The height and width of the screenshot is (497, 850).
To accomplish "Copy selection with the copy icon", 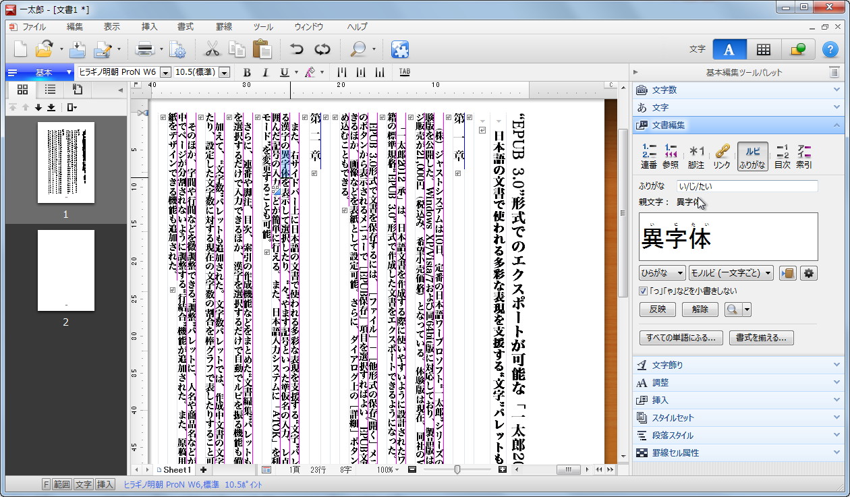I will (x=237, y=49).
